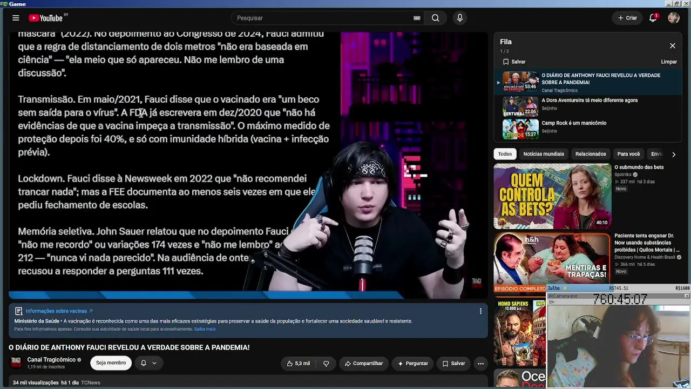Click the "1,19 mi de inscritos" text
The width and height of the screenshot is (691, 389).
click(46, 367)
